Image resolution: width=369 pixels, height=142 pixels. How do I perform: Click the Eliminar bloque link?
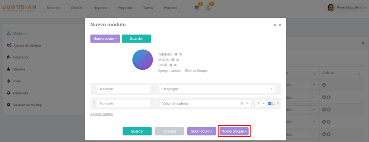pyautogui.click(x=196, y=70)
